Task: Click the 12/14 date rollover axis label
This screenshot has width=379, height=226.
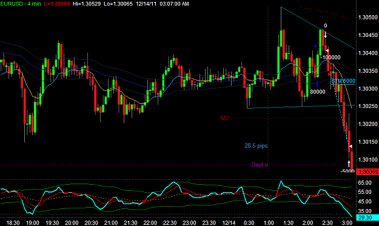Action: click(x=229, y=222)
